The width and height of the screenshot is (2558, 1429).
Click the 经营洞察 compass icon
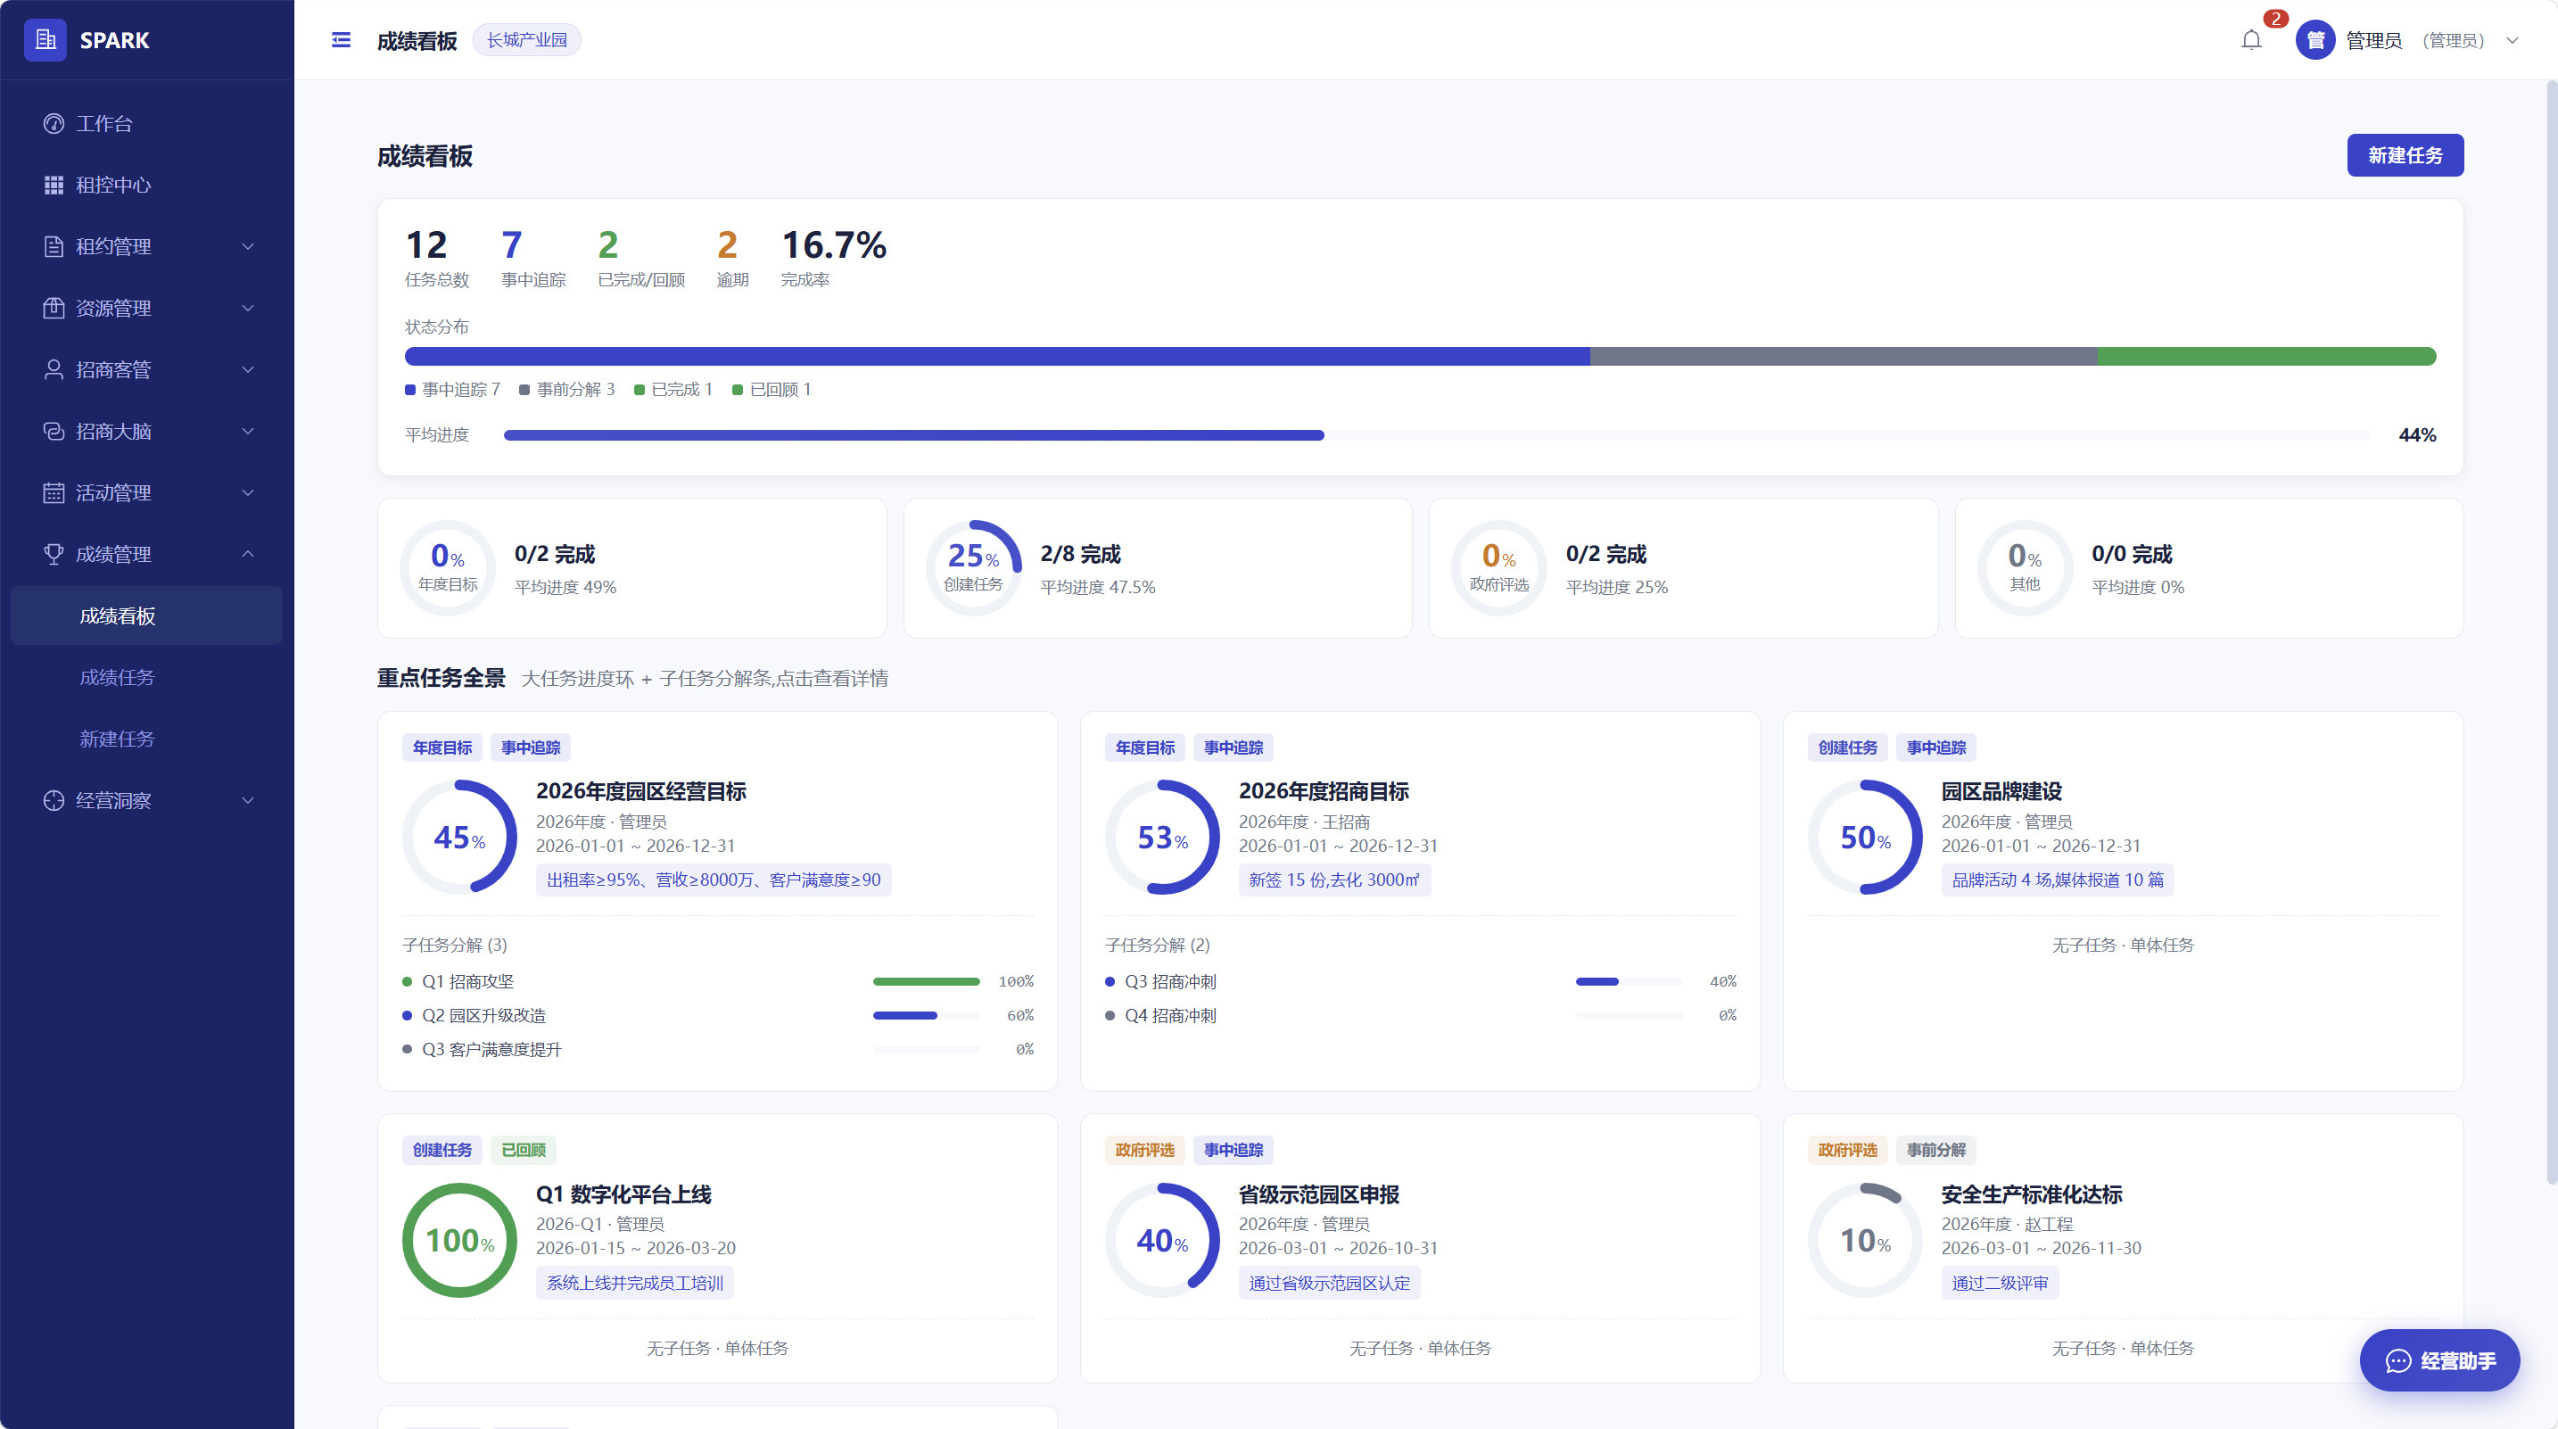(x=54, y=800)
